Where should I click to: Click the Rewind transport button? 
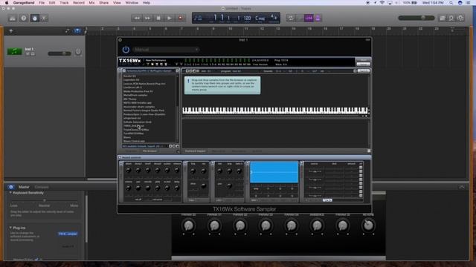pos(137,18)
